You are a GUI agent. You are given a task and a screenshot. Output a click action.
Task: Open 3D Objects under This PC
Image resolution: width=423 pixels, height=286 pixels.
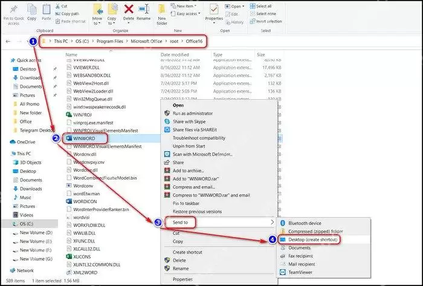coord(27,163)
